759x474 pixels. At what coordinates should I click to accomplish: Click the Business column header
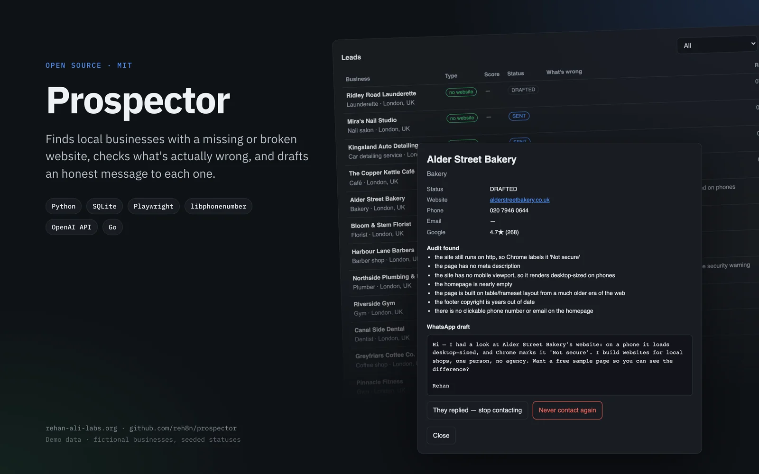(358, 79)
